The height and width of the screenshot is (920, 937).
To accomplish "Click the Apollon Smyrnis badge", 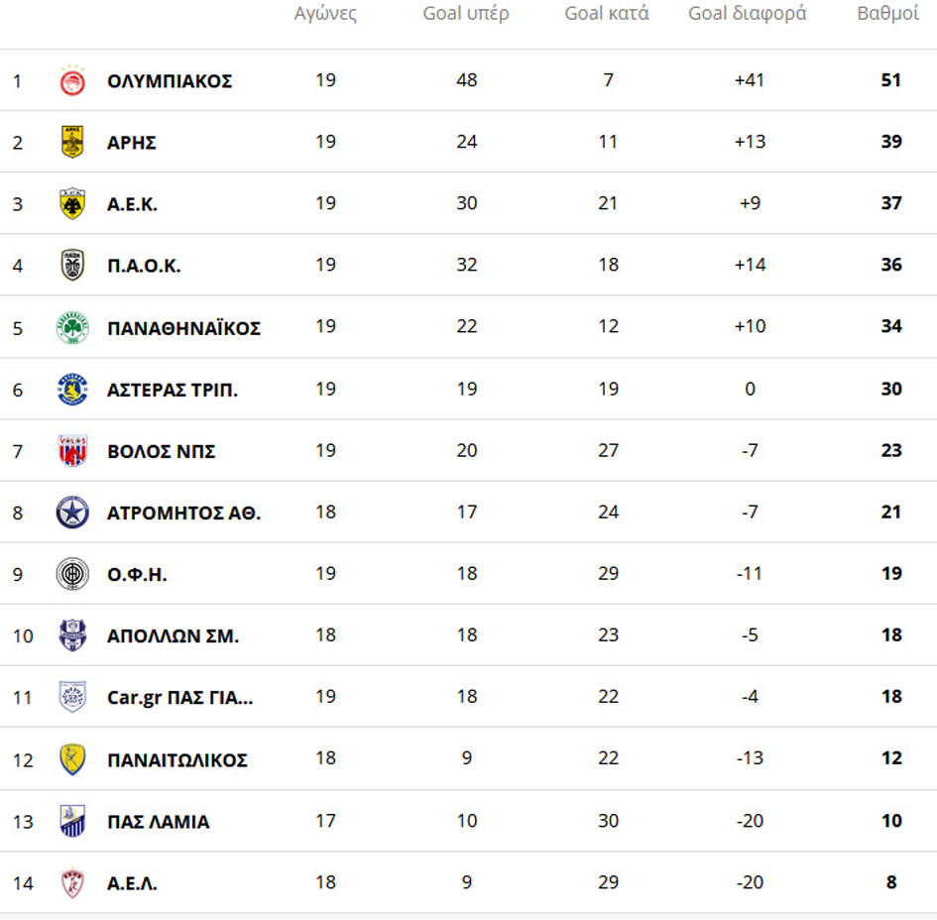I will 72,635.
